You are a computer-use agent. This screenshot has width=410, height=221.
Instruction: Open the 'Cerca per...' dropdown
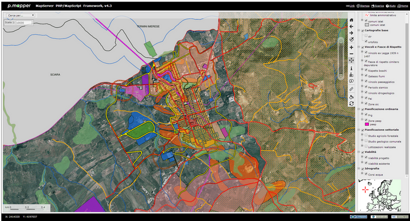coord(19,15)
